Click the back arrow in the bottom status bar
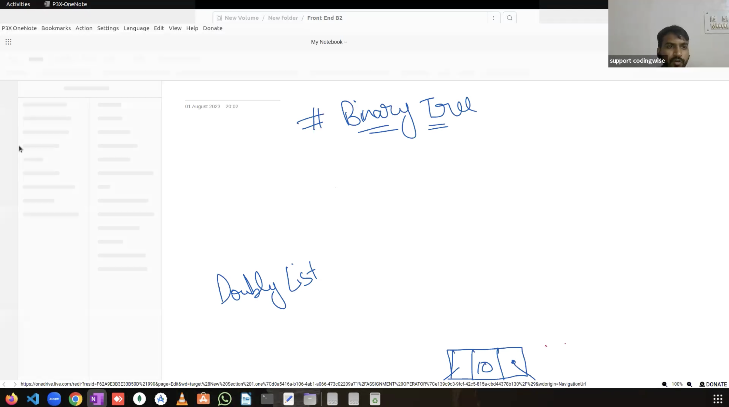The width and height of the screenshot is (729, 407). coord(4,384)
